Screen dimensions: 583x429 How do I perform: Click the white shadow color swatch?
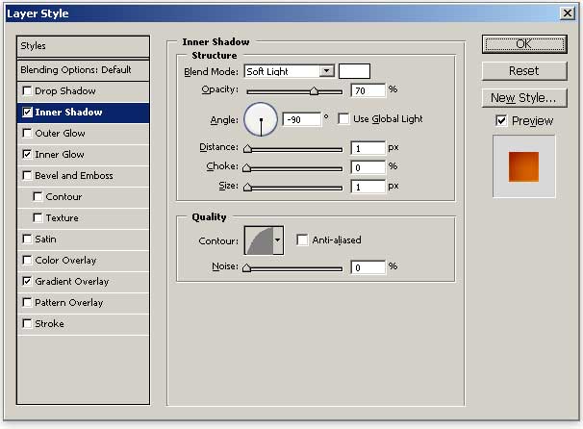(354, 71)
